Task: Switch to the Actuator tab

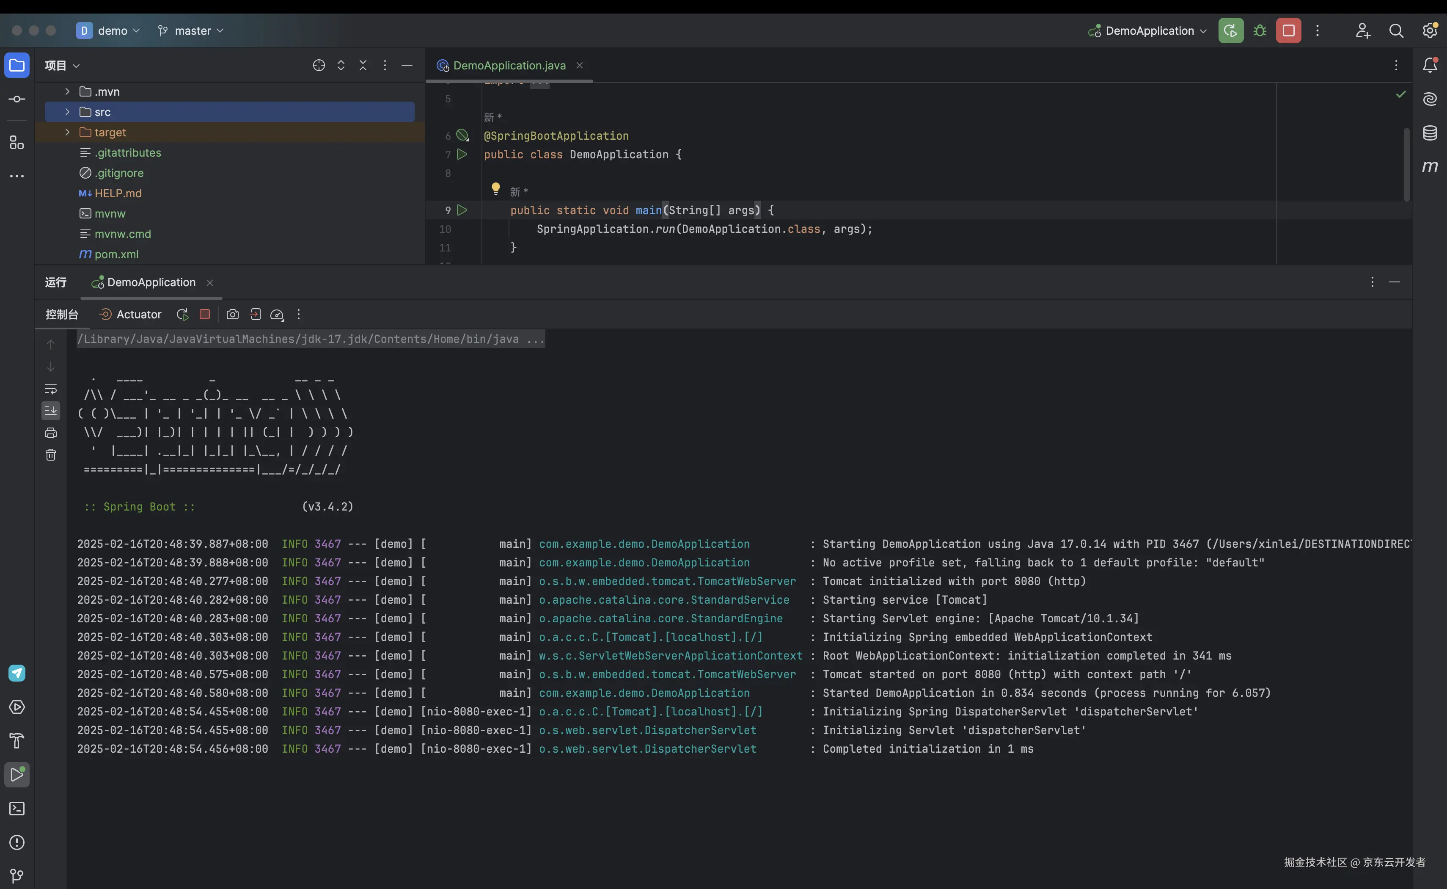Action: [130, 315]
